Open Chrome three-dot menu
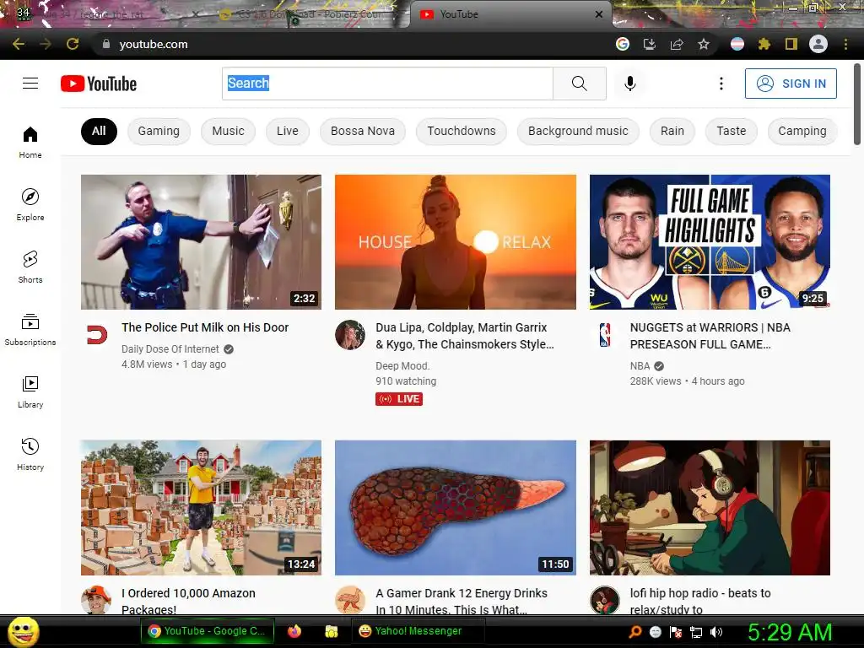 (845, 44)
